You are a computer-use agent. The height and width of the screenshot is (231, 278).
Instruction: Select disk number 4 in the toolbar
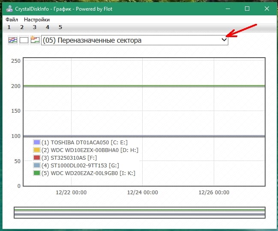[x=48, y=27]
